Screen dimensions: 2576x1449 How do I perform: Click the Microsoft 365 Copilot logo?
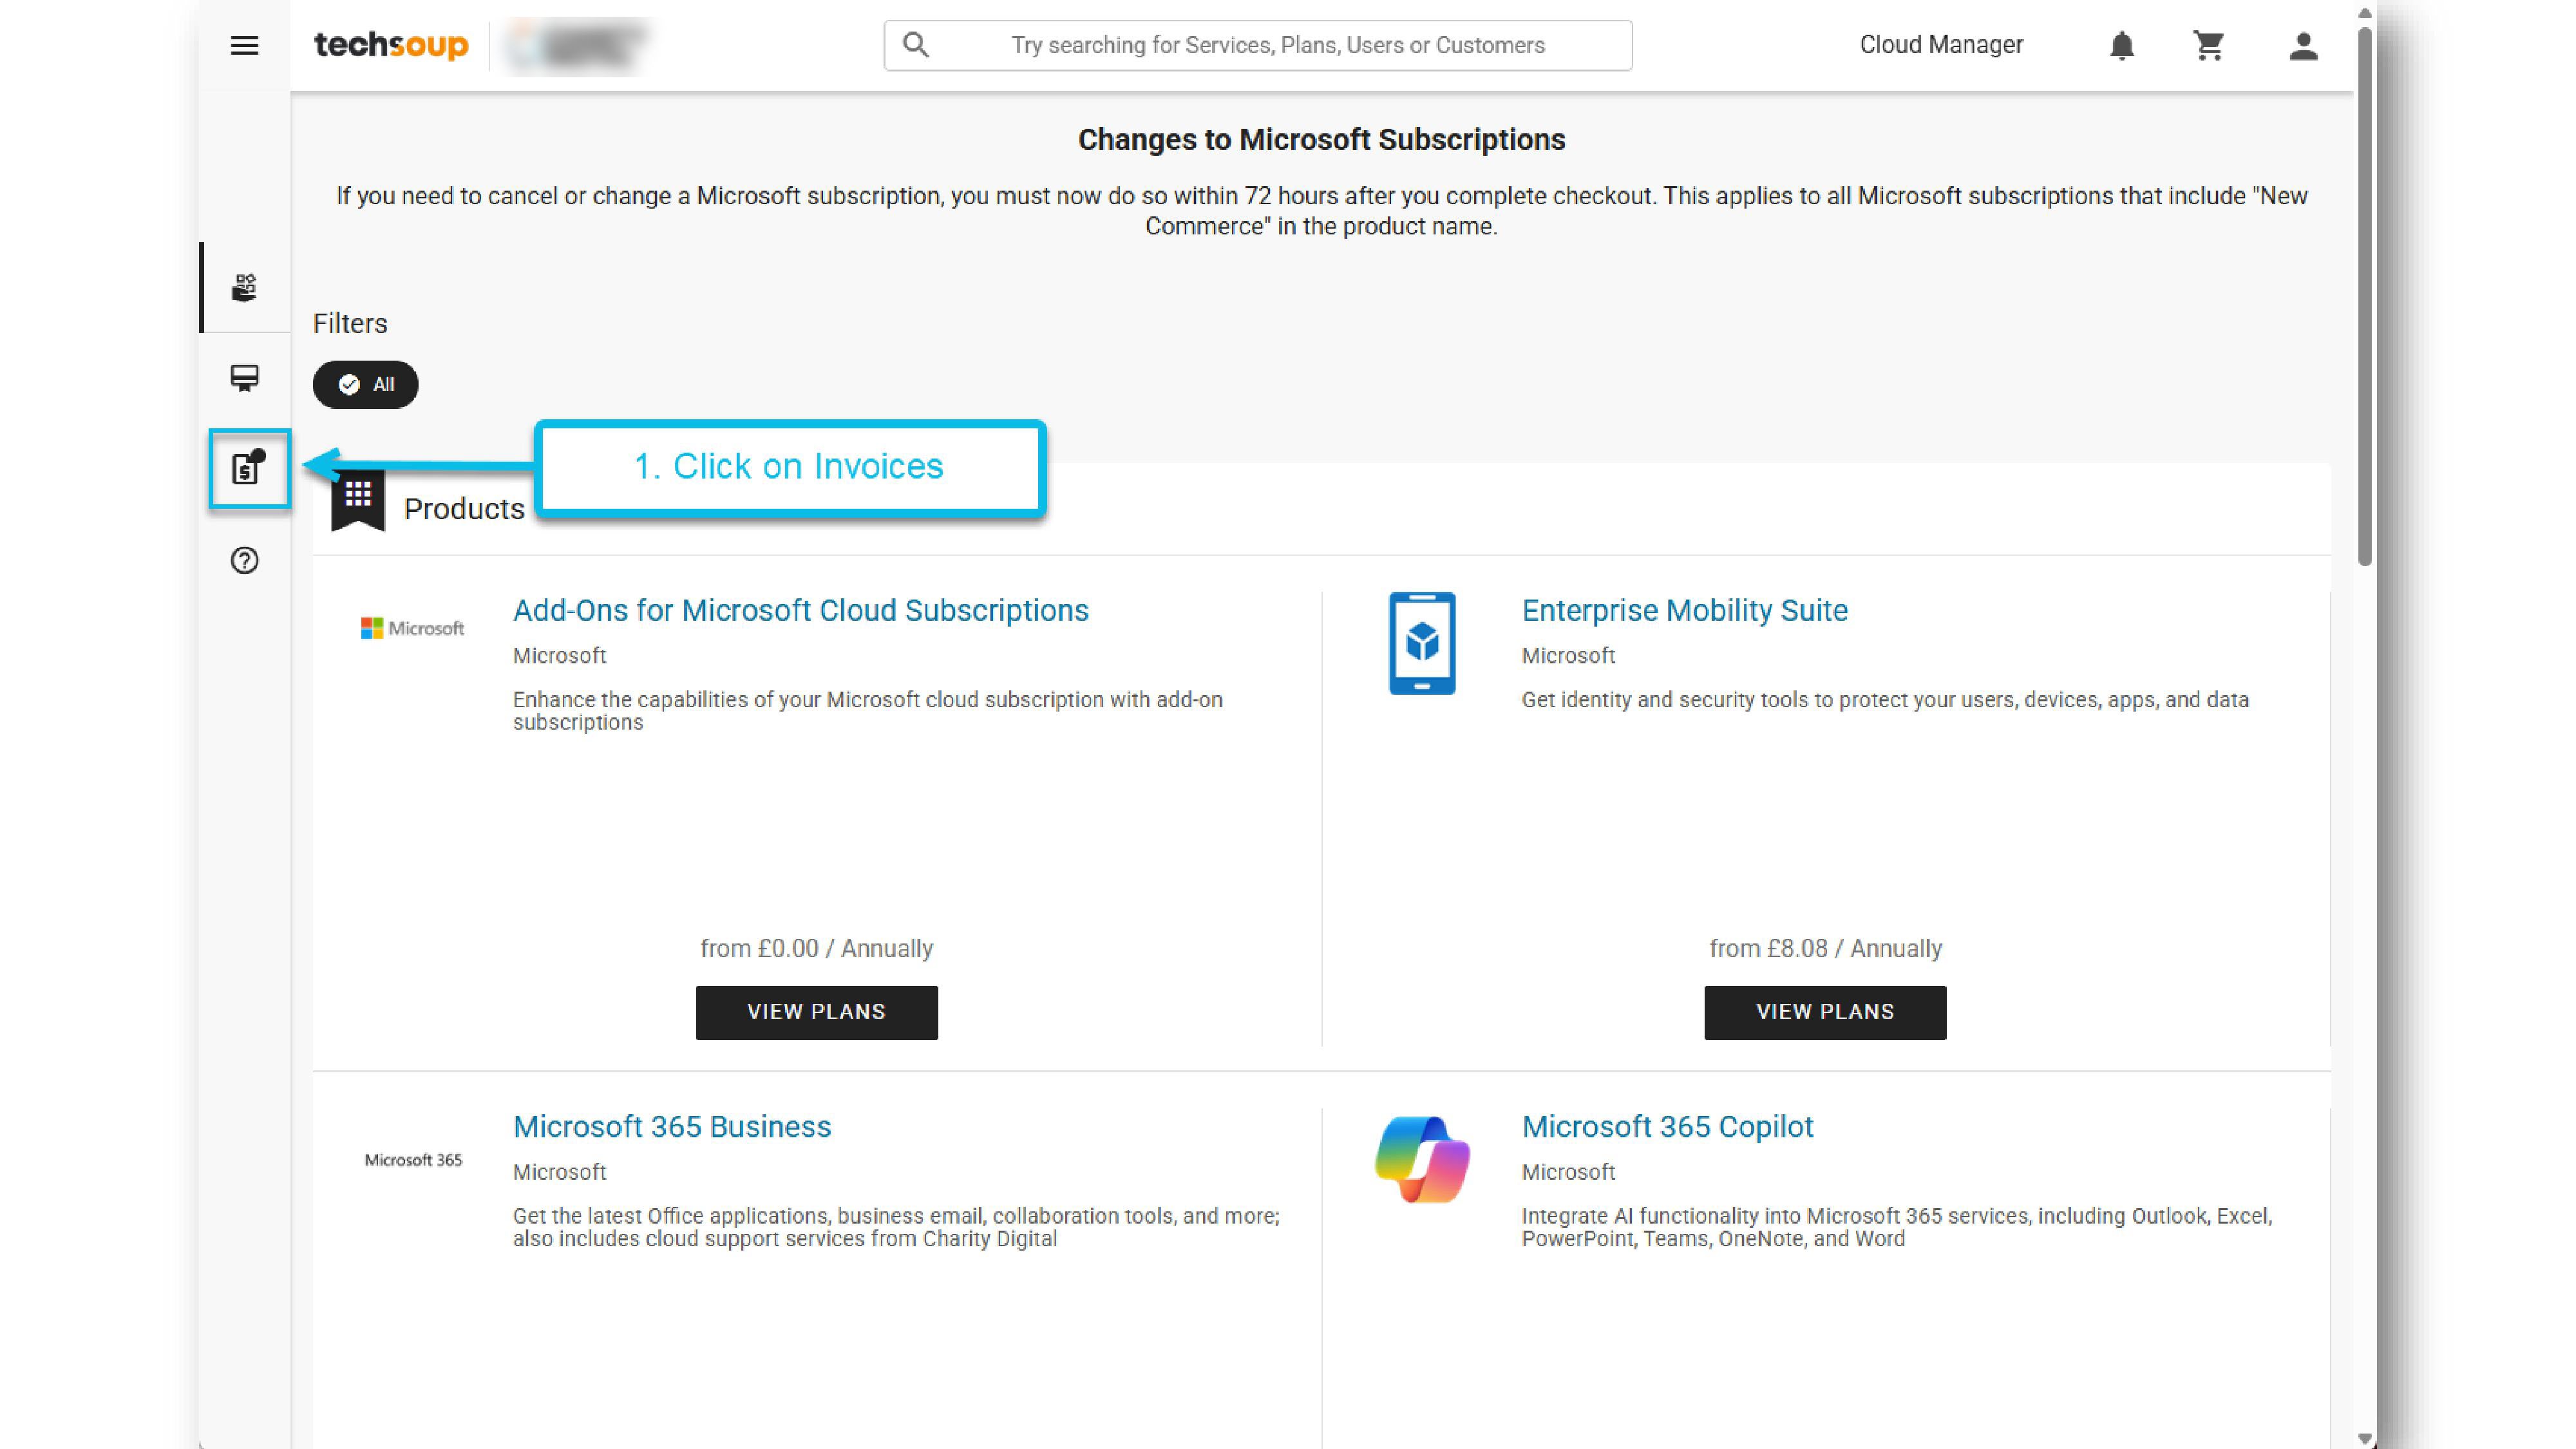(1422, 1160)
